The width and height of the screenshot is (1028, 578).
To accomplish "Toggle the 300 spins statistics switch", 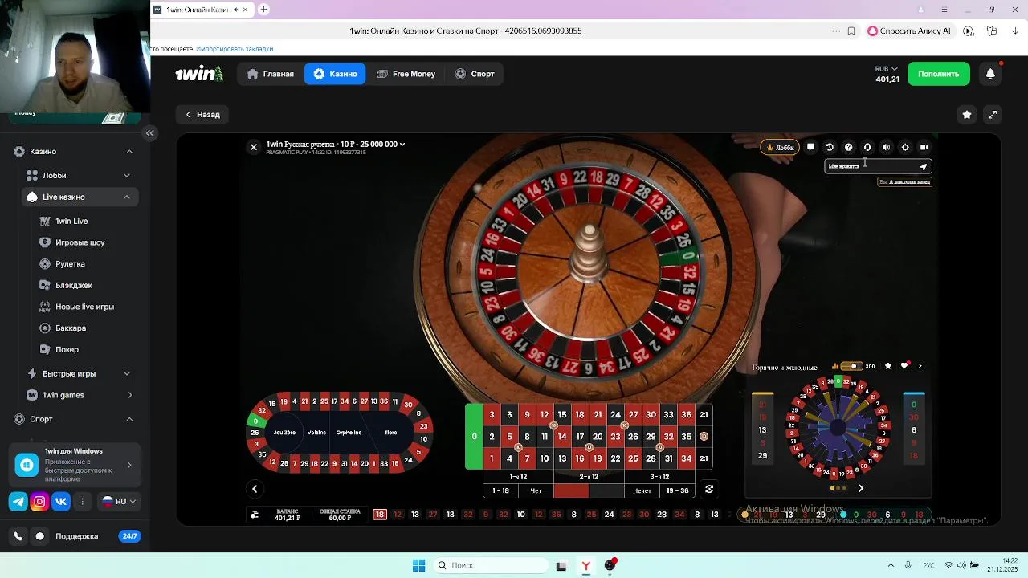I will pos(851,367).
